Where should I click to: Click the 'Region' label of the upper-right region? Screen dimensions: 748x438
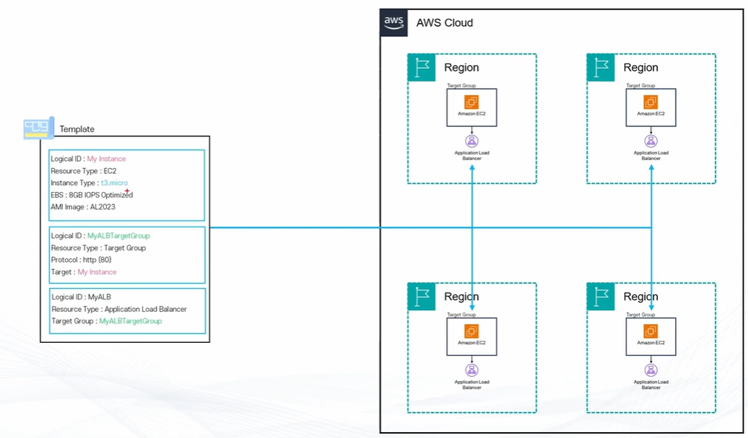640,68
